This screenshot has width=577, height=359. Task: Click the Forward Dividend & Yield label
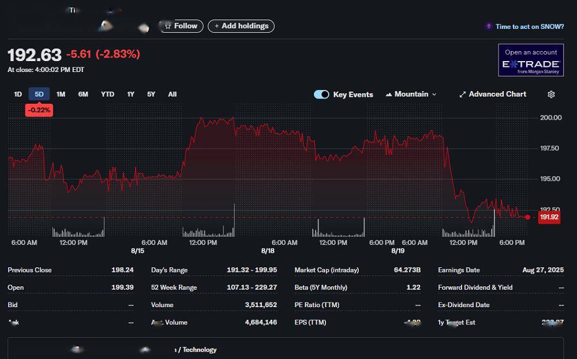click(x=475, y=288)
